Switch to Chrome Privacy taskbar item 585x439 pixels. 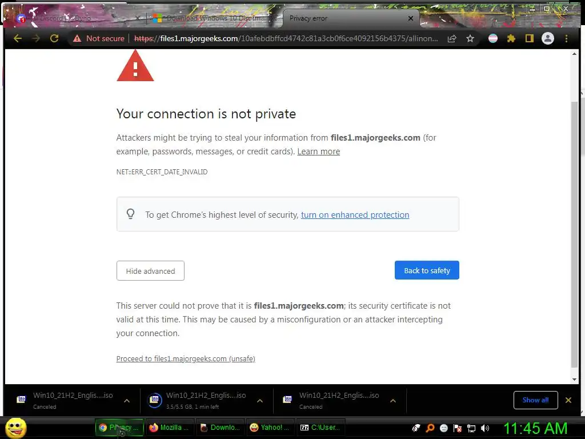[119, 428]
